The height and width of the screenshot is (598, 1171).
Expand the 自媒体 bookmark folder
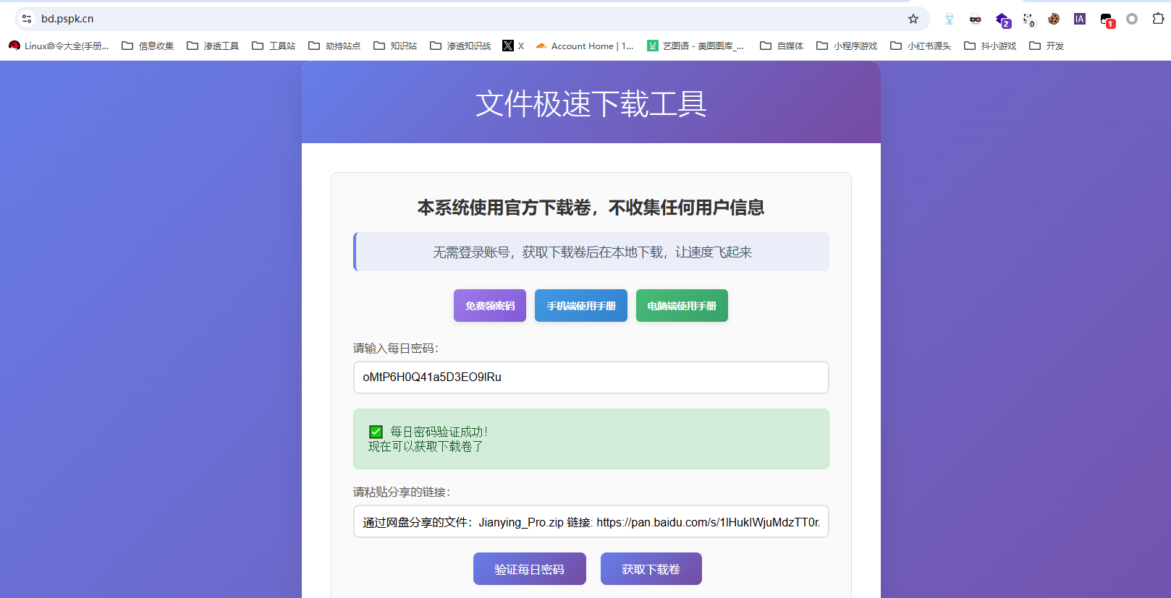782,46
